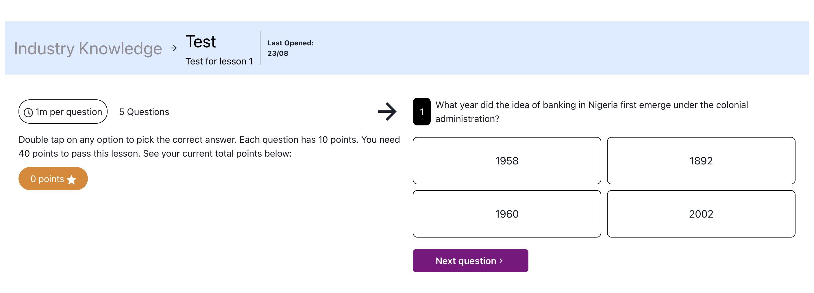814x293 pixels.
Task: Go back to the Industry Knowledge breadcrumb
Action: (x=88, y=49)
